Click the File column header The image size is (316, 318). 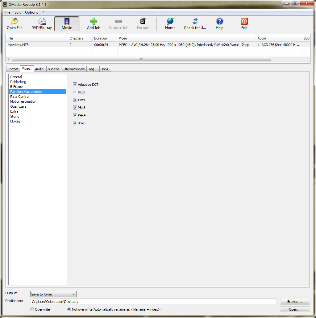point(37,38)
